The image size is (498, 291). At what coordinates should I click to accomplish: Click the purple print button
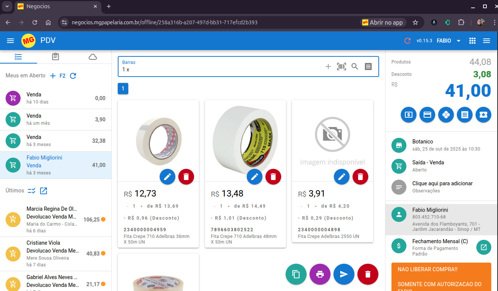coord(320,274)
